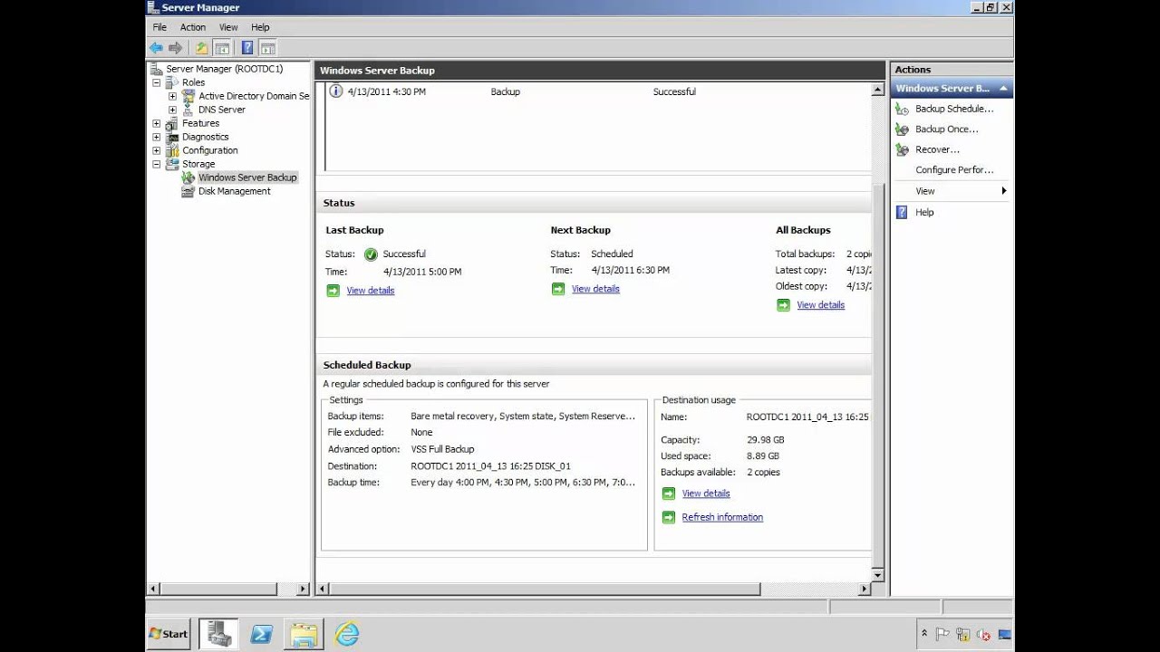Open PowerShell from the taskbar

(262, 634)
